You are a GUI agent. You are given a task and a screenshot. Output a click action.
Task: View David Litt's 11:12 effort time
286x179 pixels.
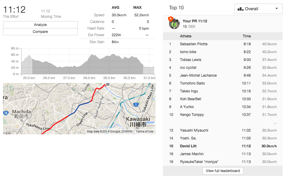[247, 146]
